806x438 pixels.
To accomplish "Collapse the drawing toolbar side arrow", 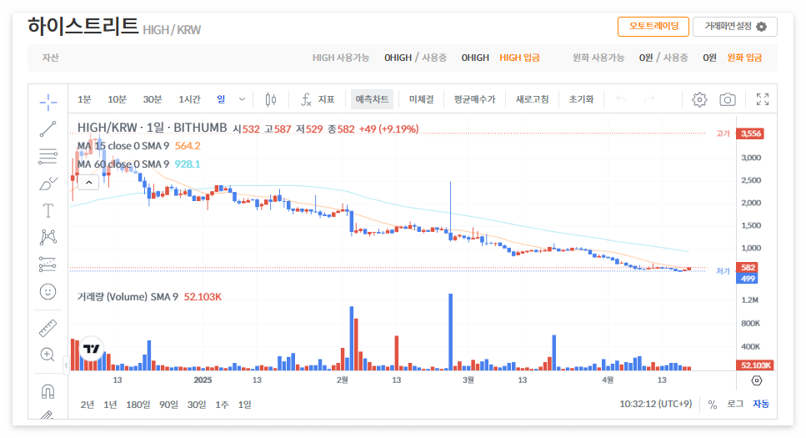I will (x=67, y=365).
